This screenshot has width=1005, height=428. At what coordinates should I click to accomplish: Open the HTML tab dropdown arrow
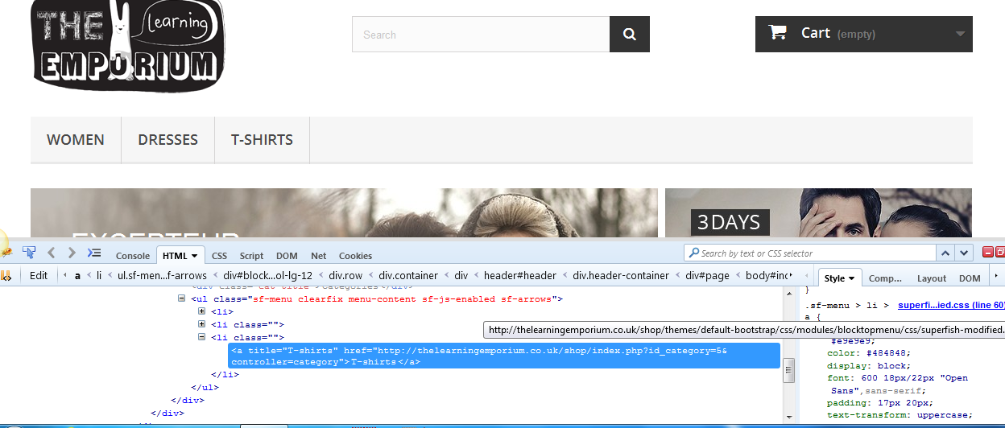[194, 256]
